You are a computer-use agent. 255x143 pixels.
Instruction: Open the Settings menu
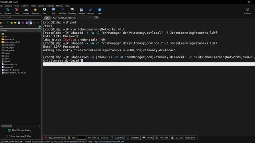click(x=50, y=6)
